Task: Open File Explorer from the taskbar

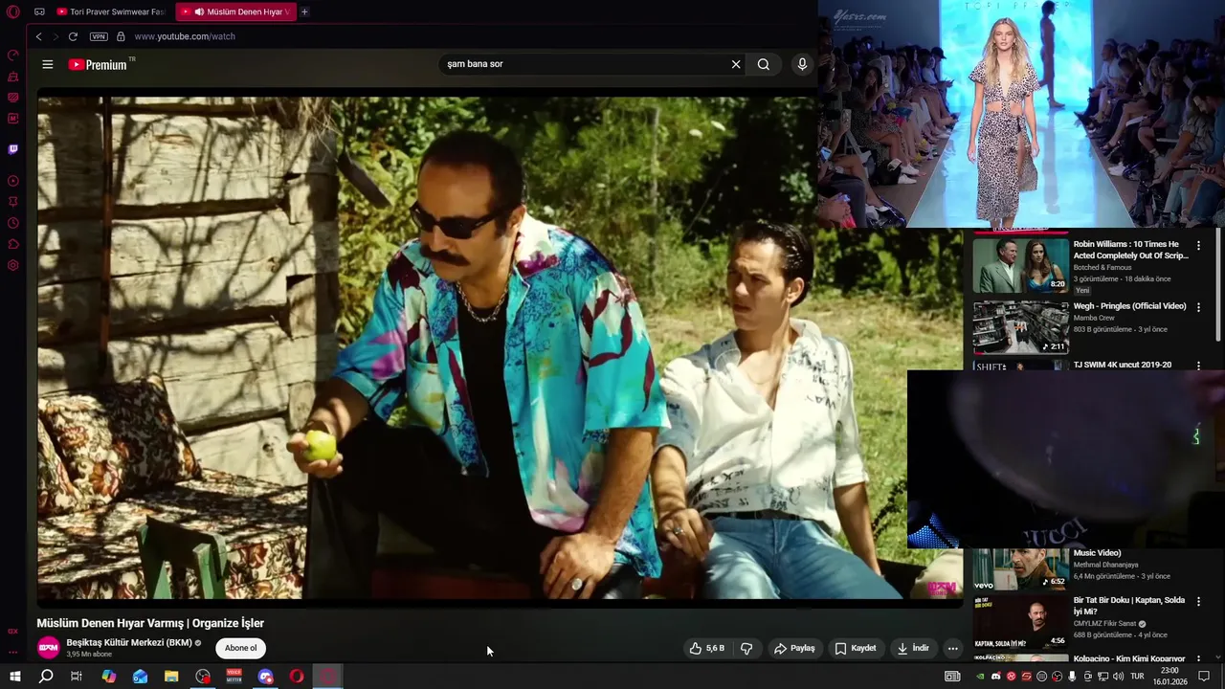Action: click(x=171, y=677)
